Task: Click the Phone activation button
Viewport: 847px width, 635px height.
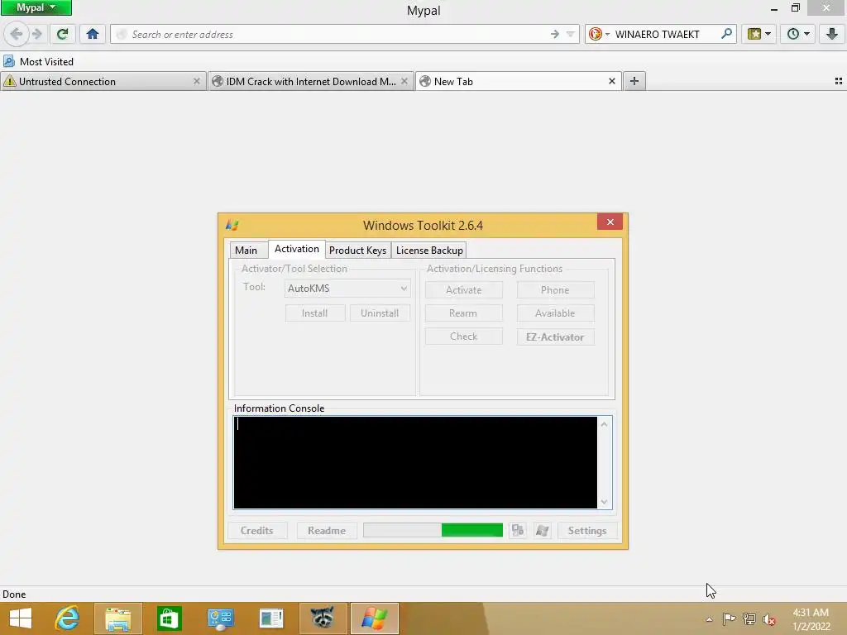Action: click(555, 290)
